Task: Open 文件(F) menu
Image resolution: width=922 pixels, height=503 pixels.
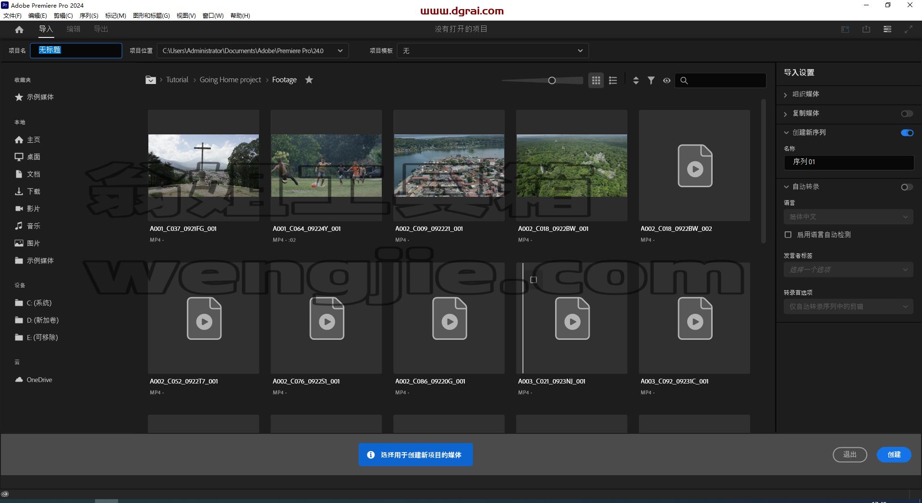Action: (12, 15)
